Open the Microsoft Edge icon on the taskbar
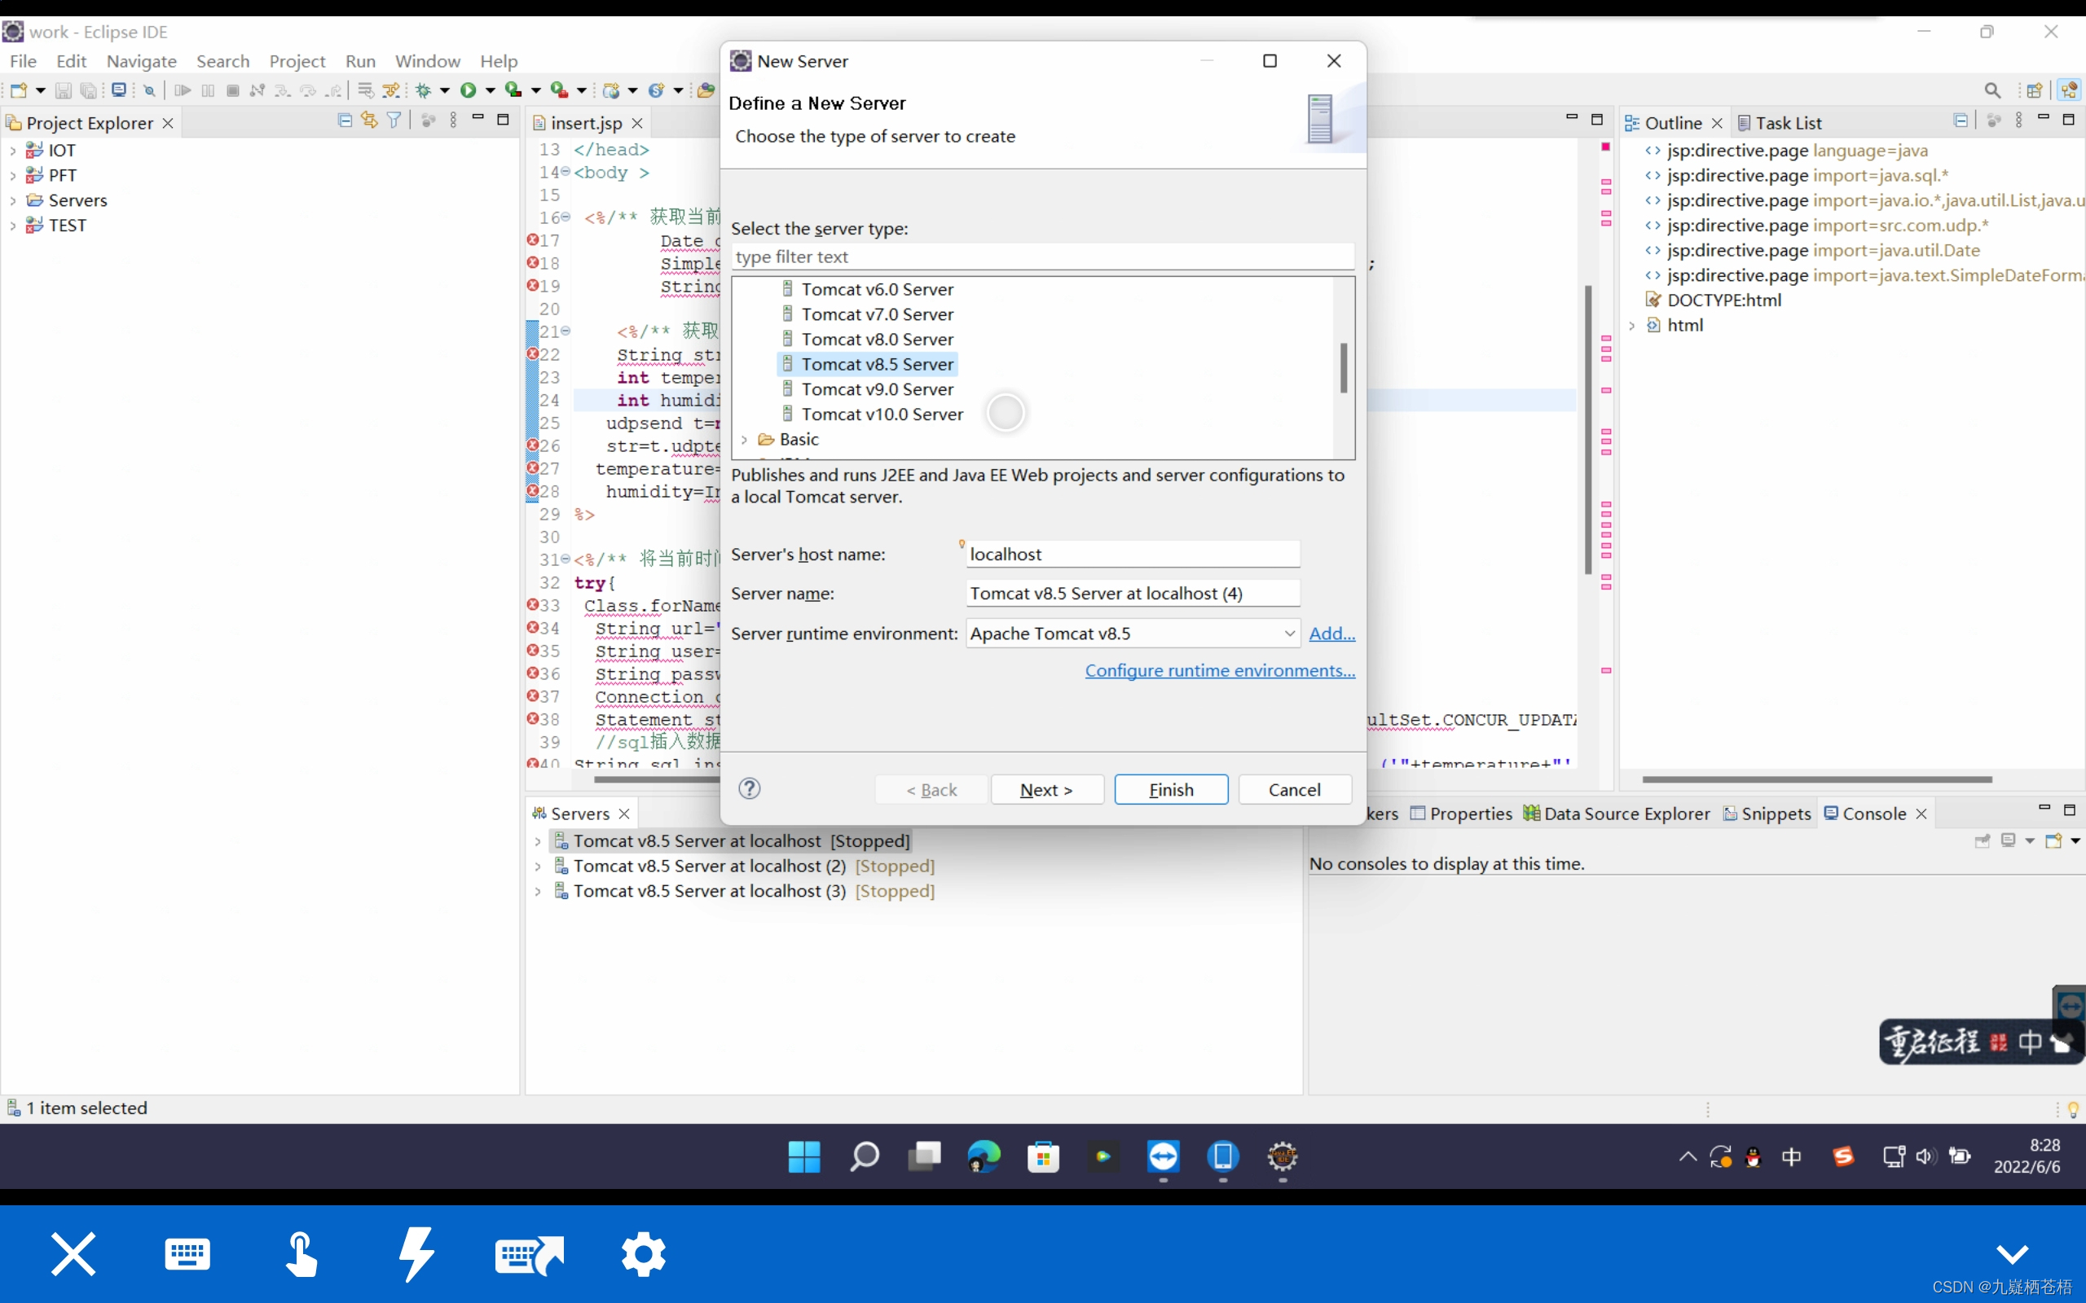 [984, 1156]
